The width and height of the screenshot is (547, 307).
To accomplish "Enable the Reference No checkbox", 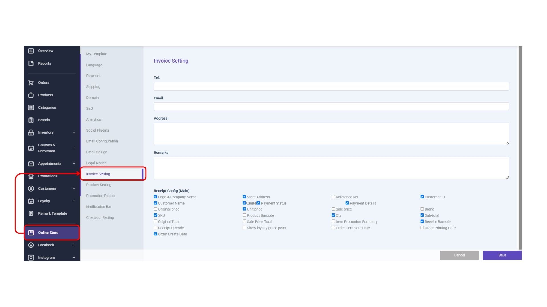I will coord(333,197).
